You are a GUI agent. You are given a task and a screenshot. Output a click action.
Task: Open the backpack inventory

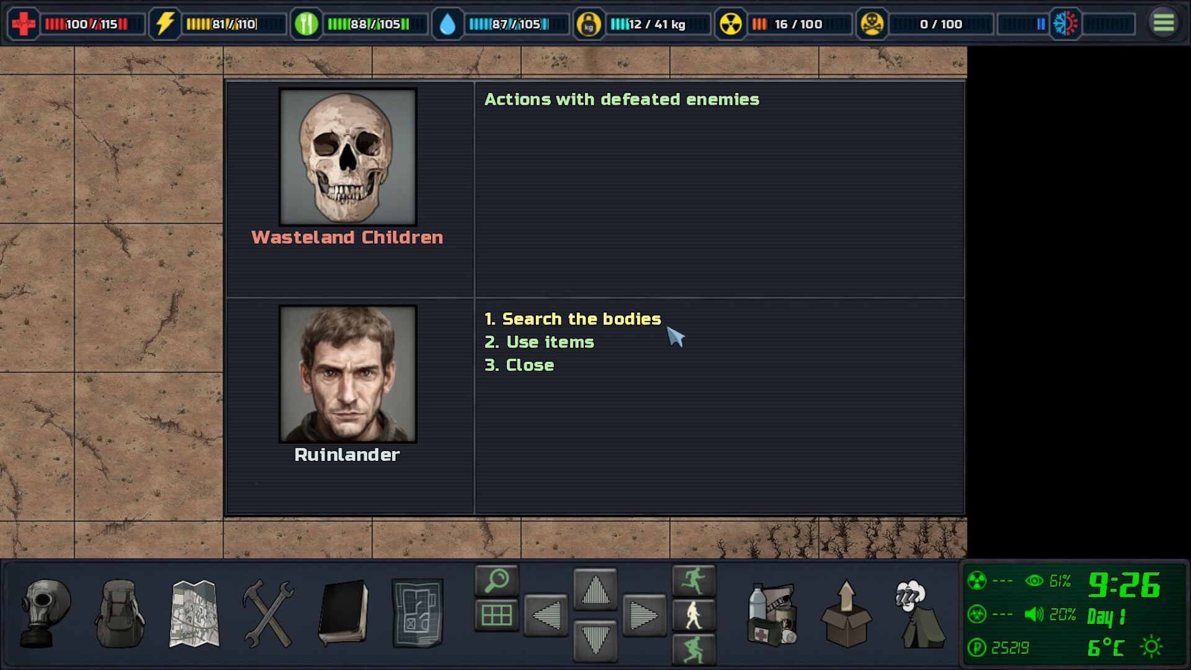click(x=120, y=614)
